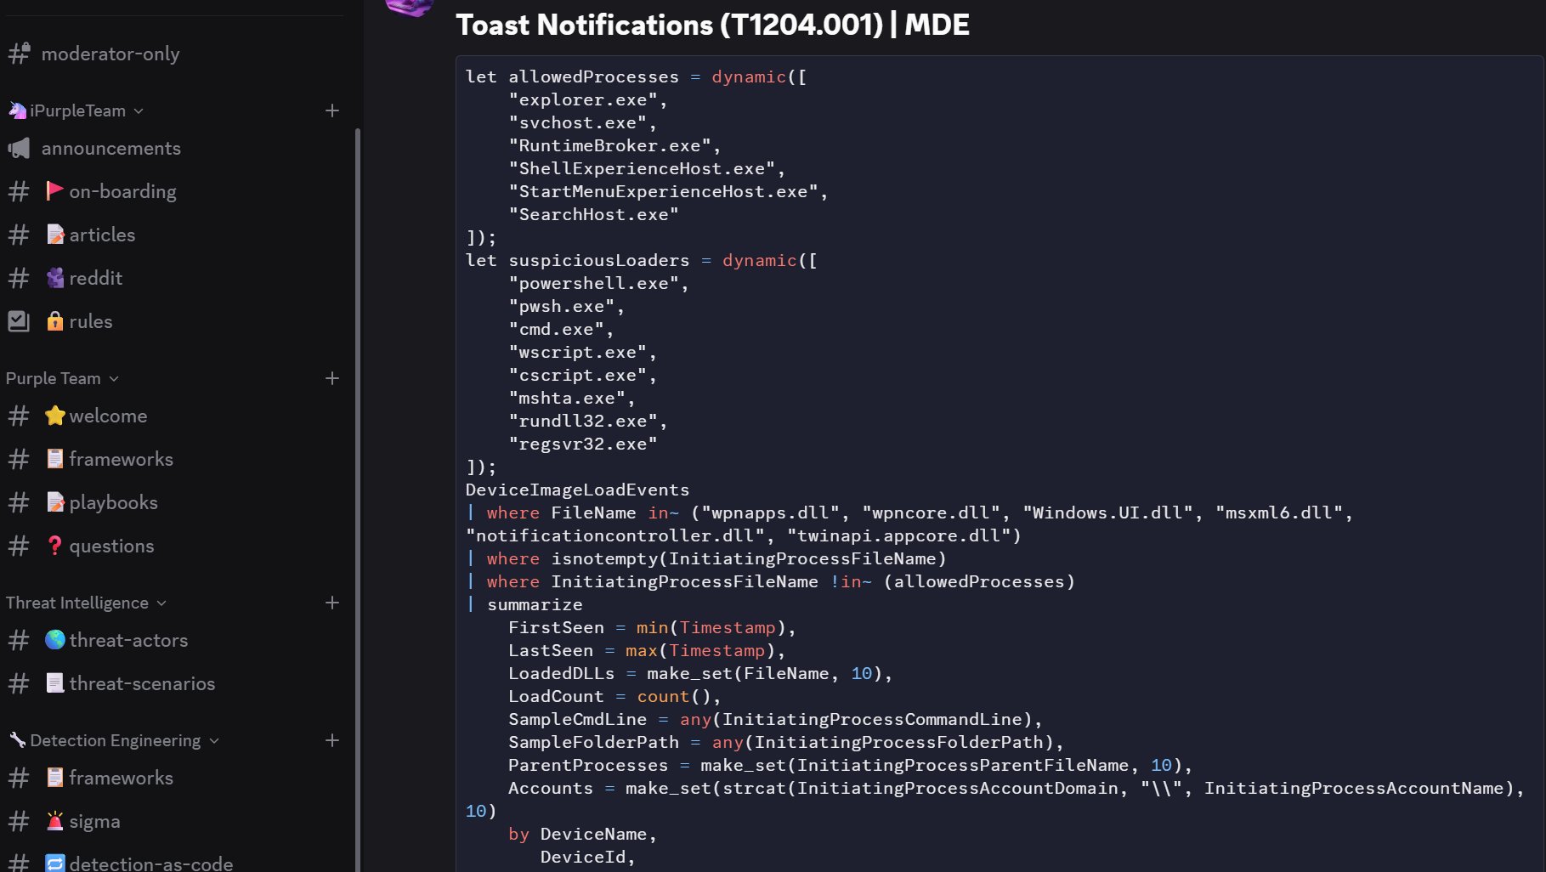
Task: Create channel in Threat Intelligence category
Action: 332,603
